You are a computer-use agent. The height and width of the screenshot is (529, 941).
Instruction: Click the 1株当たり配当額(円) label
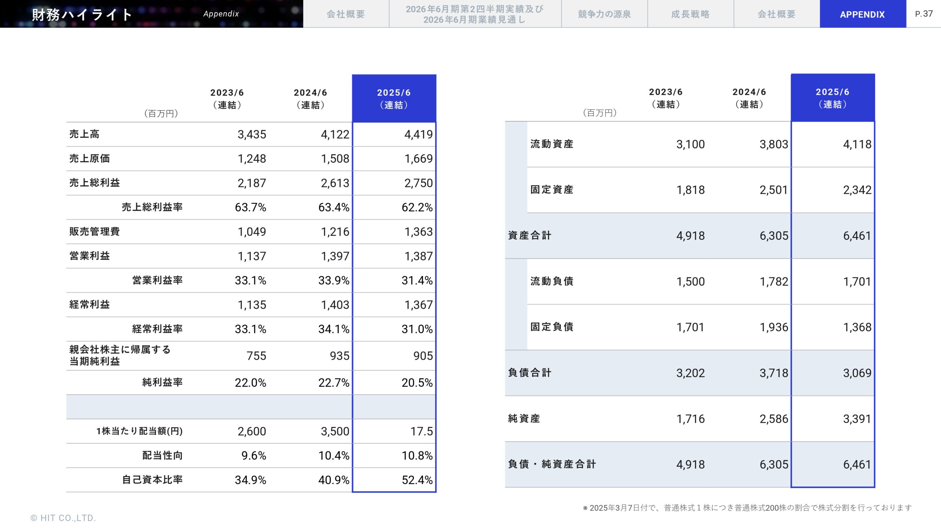coord(139,431)
